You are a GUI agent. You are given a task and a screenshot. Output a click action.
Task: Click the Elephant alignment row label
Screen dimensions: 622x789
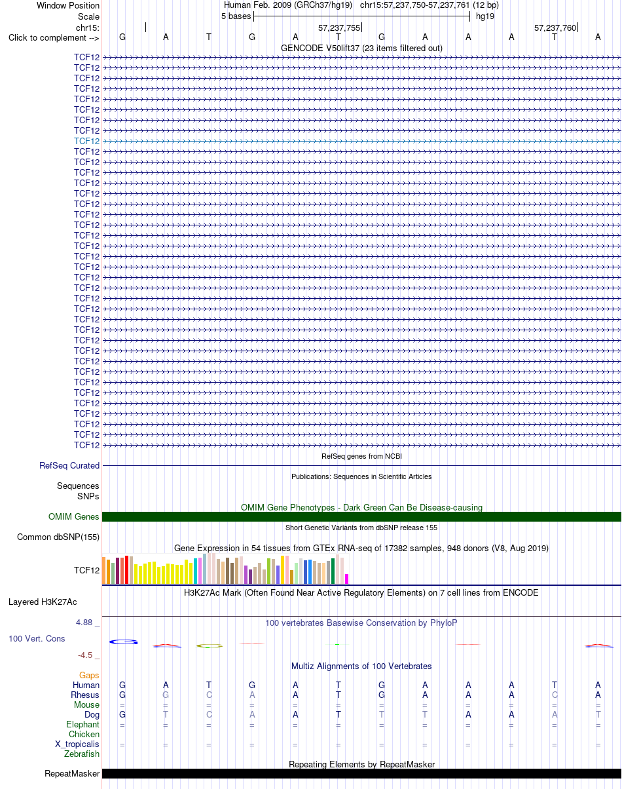point(83,724)
